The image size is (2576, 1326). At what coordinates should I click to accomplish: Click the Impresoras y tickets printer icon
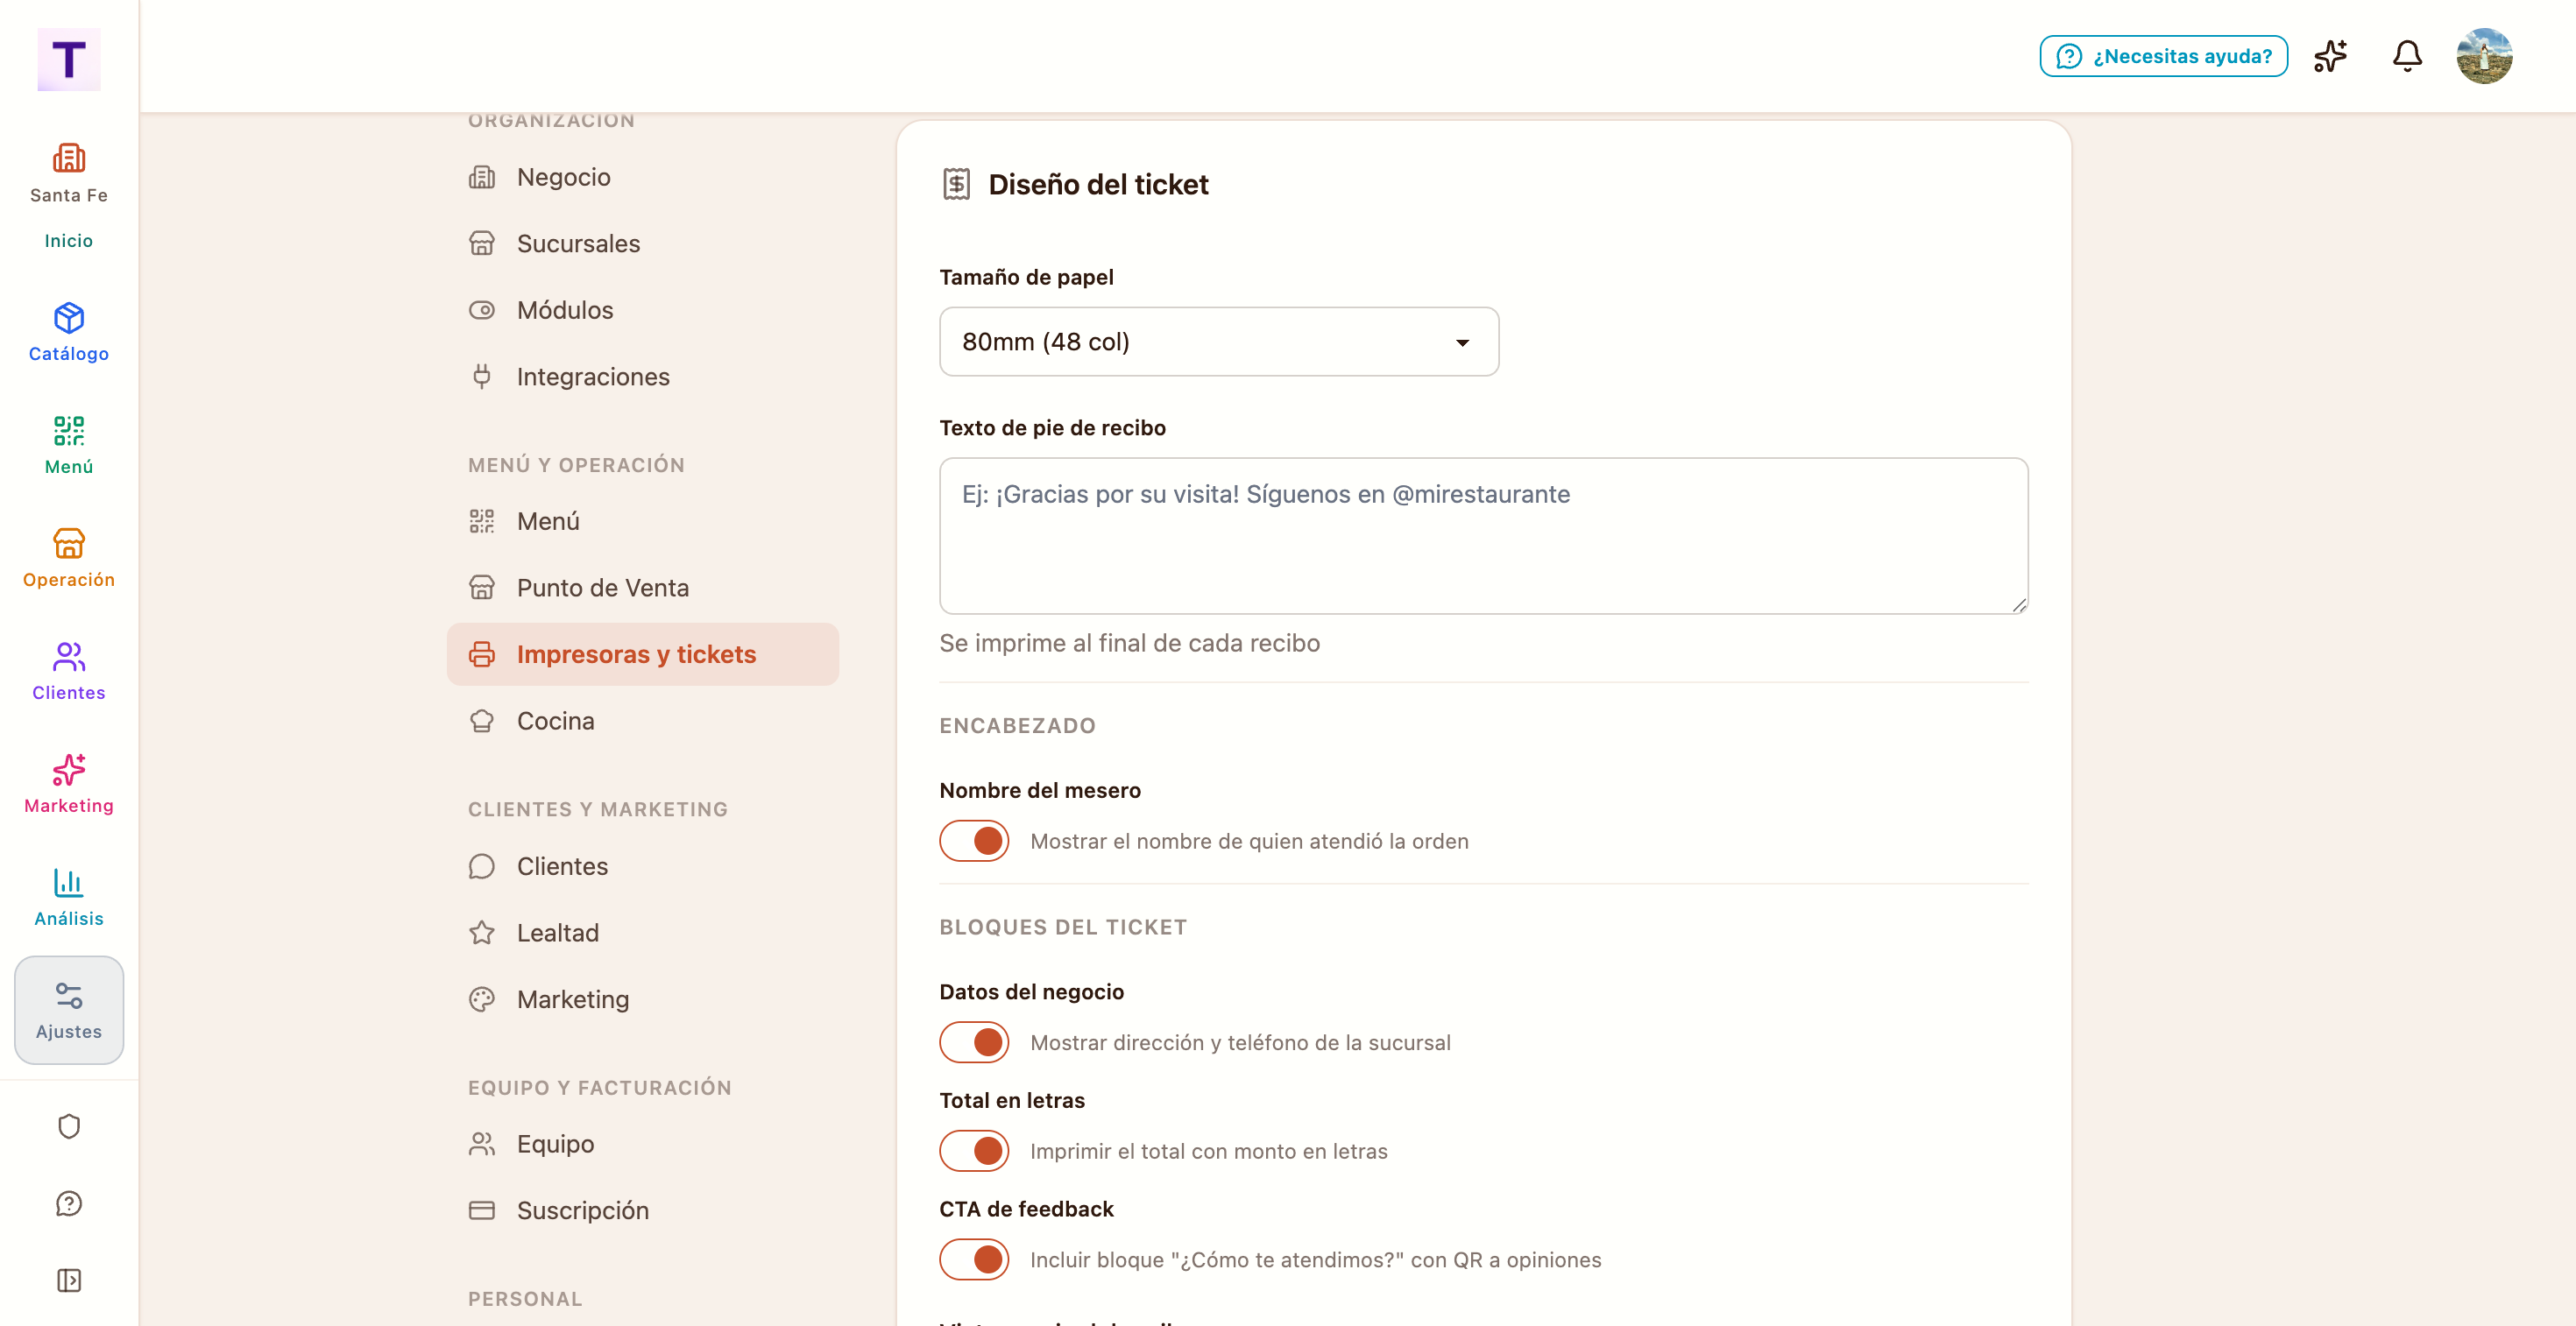click(482, 654)
